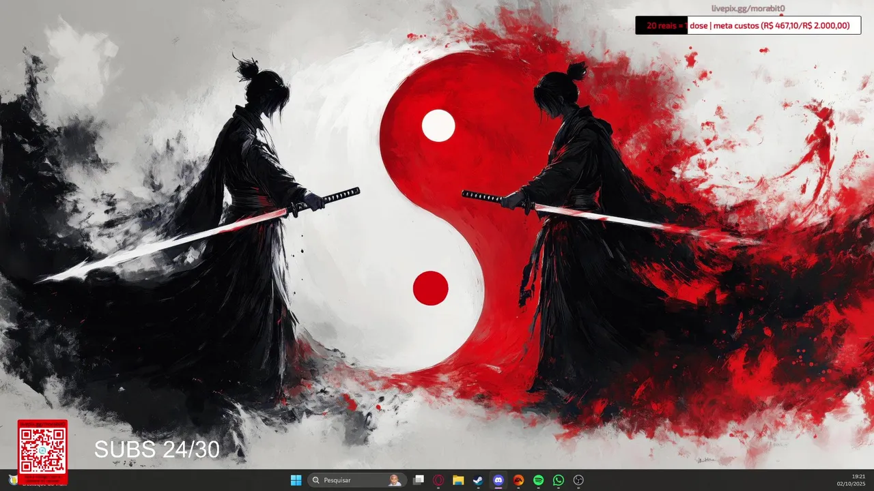The height and width of the screenshot is (491, 874).
Task: Open the Windows Start menu
Action: 296,480
